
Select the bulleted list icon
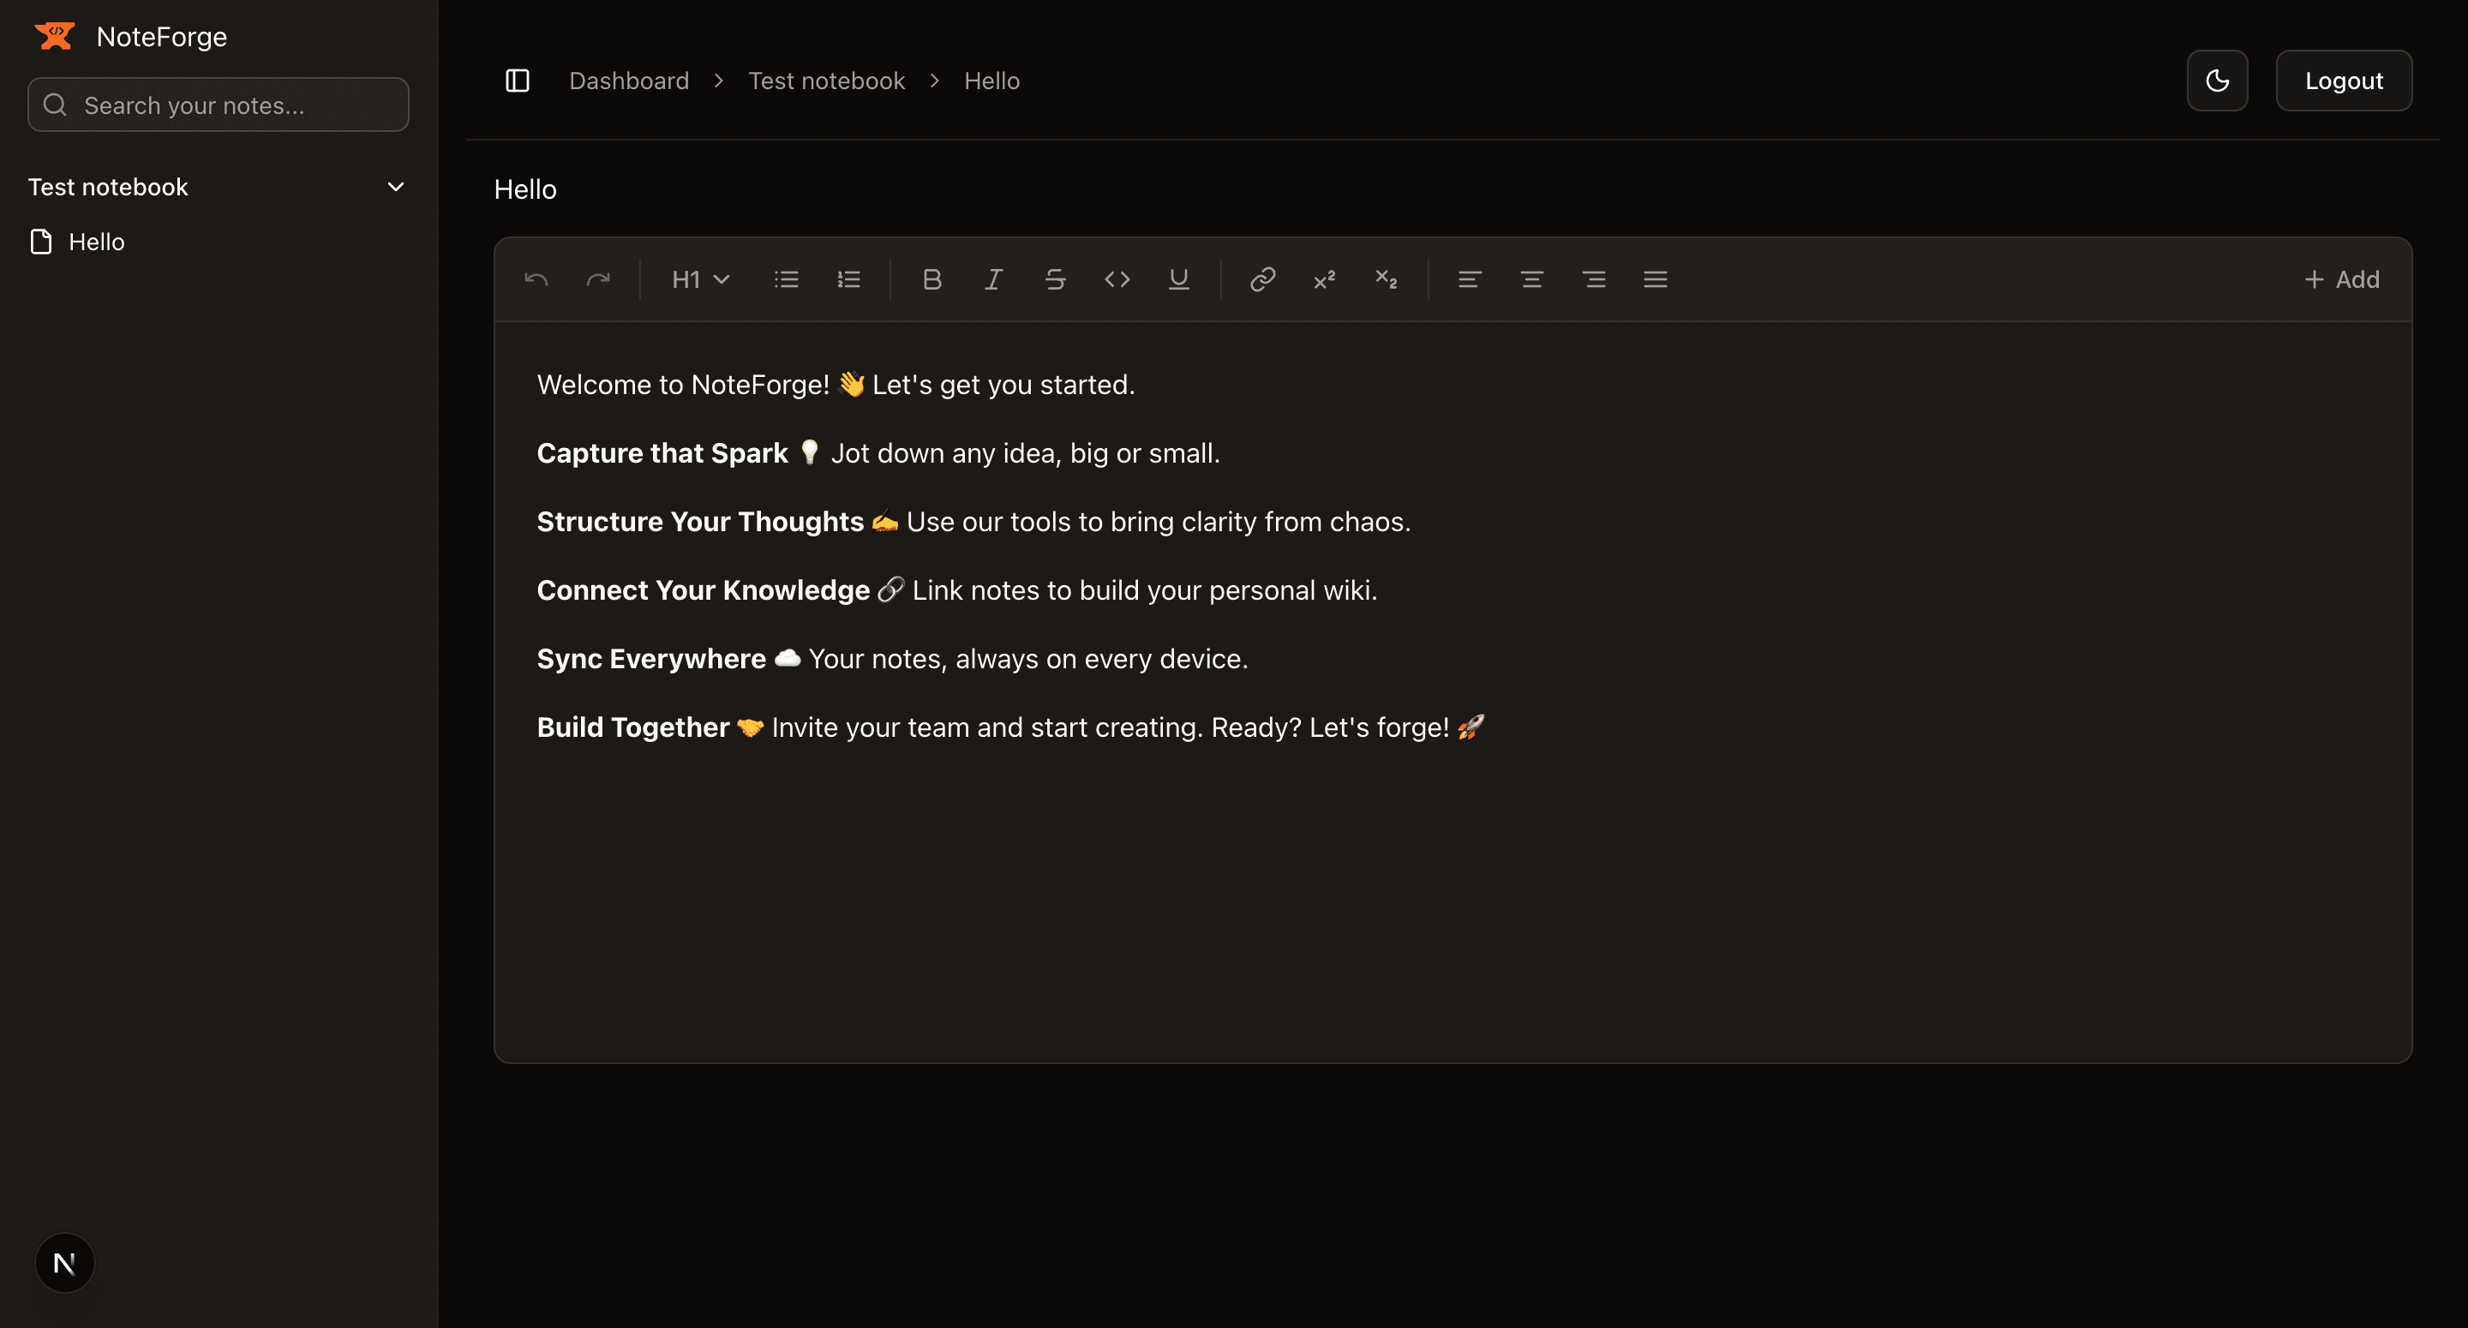[x=786, y=278]
